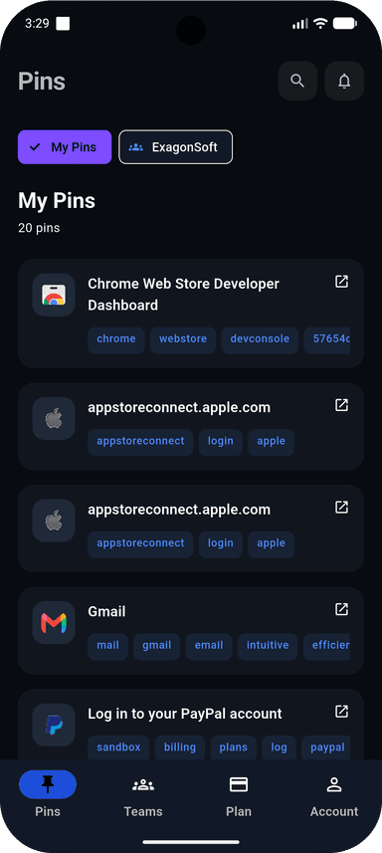The width and height of the screenshot is (382, 853).
Task: Tap the battery status icon
Action: [x=345, y=24]
